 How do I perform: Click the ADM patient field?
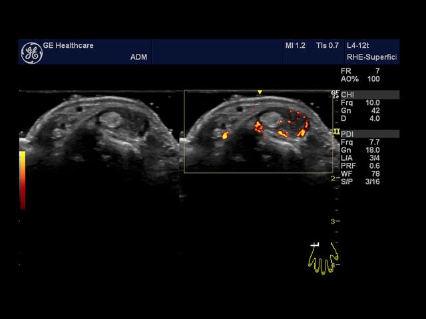(138, 56)
